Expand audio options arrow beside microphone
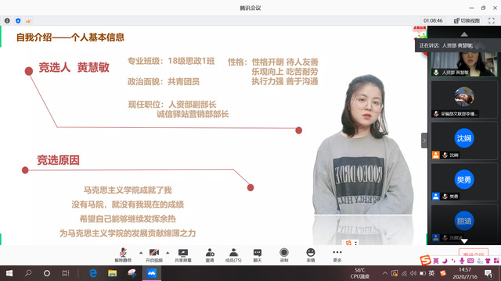Image resolution: width=501 pixels, height=281 pixels. pos(141,253)
